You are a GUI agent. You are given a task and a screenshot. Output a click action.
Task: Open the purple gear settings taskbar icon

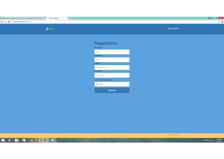point(9,140)
